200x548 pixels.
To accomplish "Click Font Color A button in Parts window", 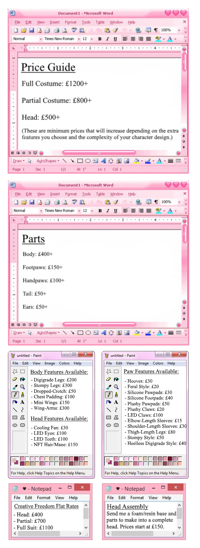I will [x=170, y=211].
